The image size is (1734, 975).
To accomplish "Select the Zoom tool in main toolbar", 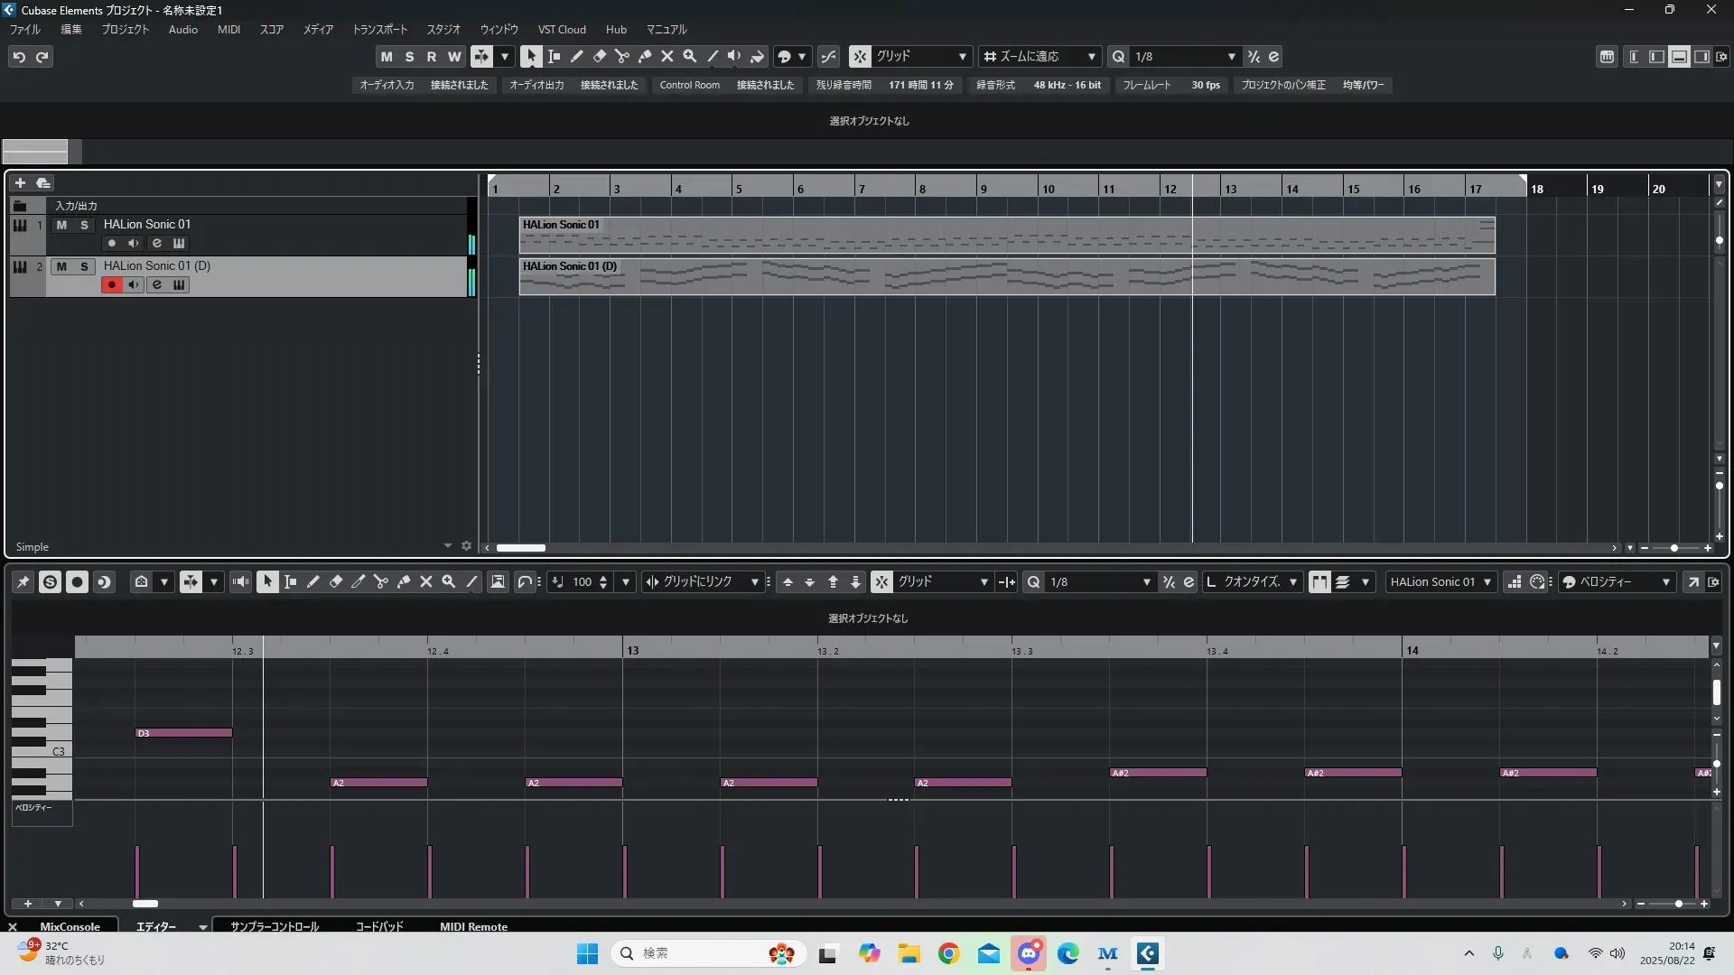I will coord(690,56).
